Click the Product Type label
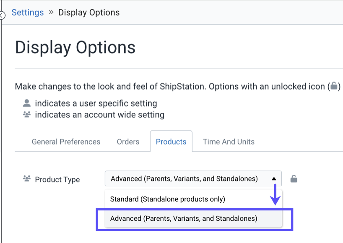Image resolution: width=343 pixels, height=243 pixels. [57, 179]
